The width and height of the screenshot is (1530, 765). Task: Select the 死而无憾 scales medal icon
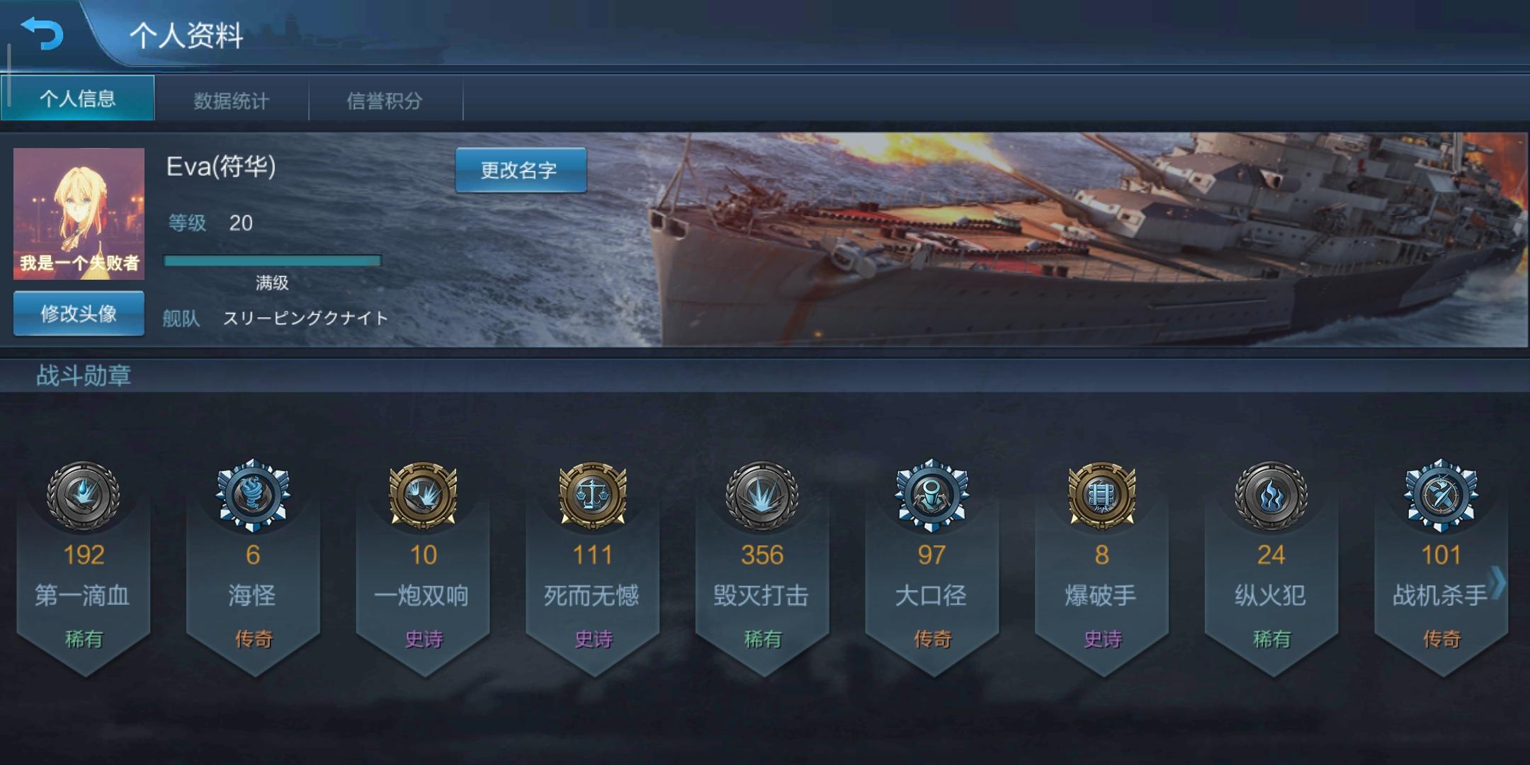pos(593,496)
